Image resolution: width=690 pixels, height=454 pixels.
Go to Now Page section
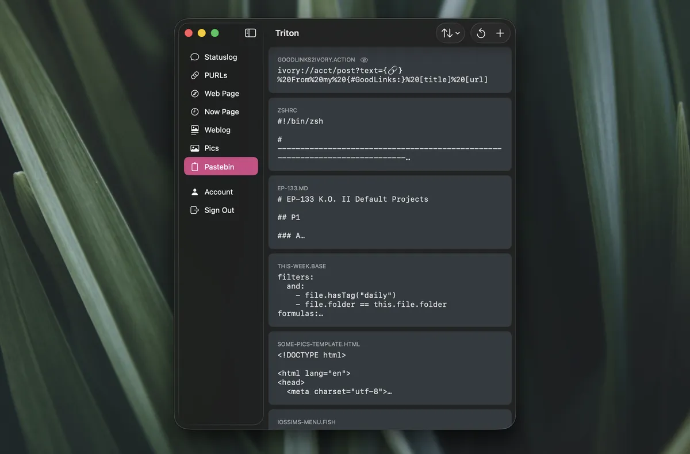point(221,111)
